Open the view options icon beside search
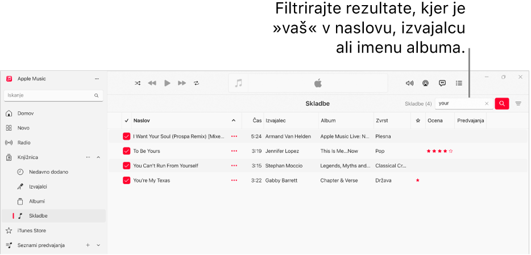Screen dimensions: 531x255 518,104
